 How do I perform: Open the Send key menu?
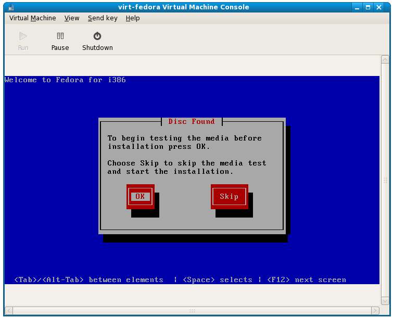click(103, 18)
